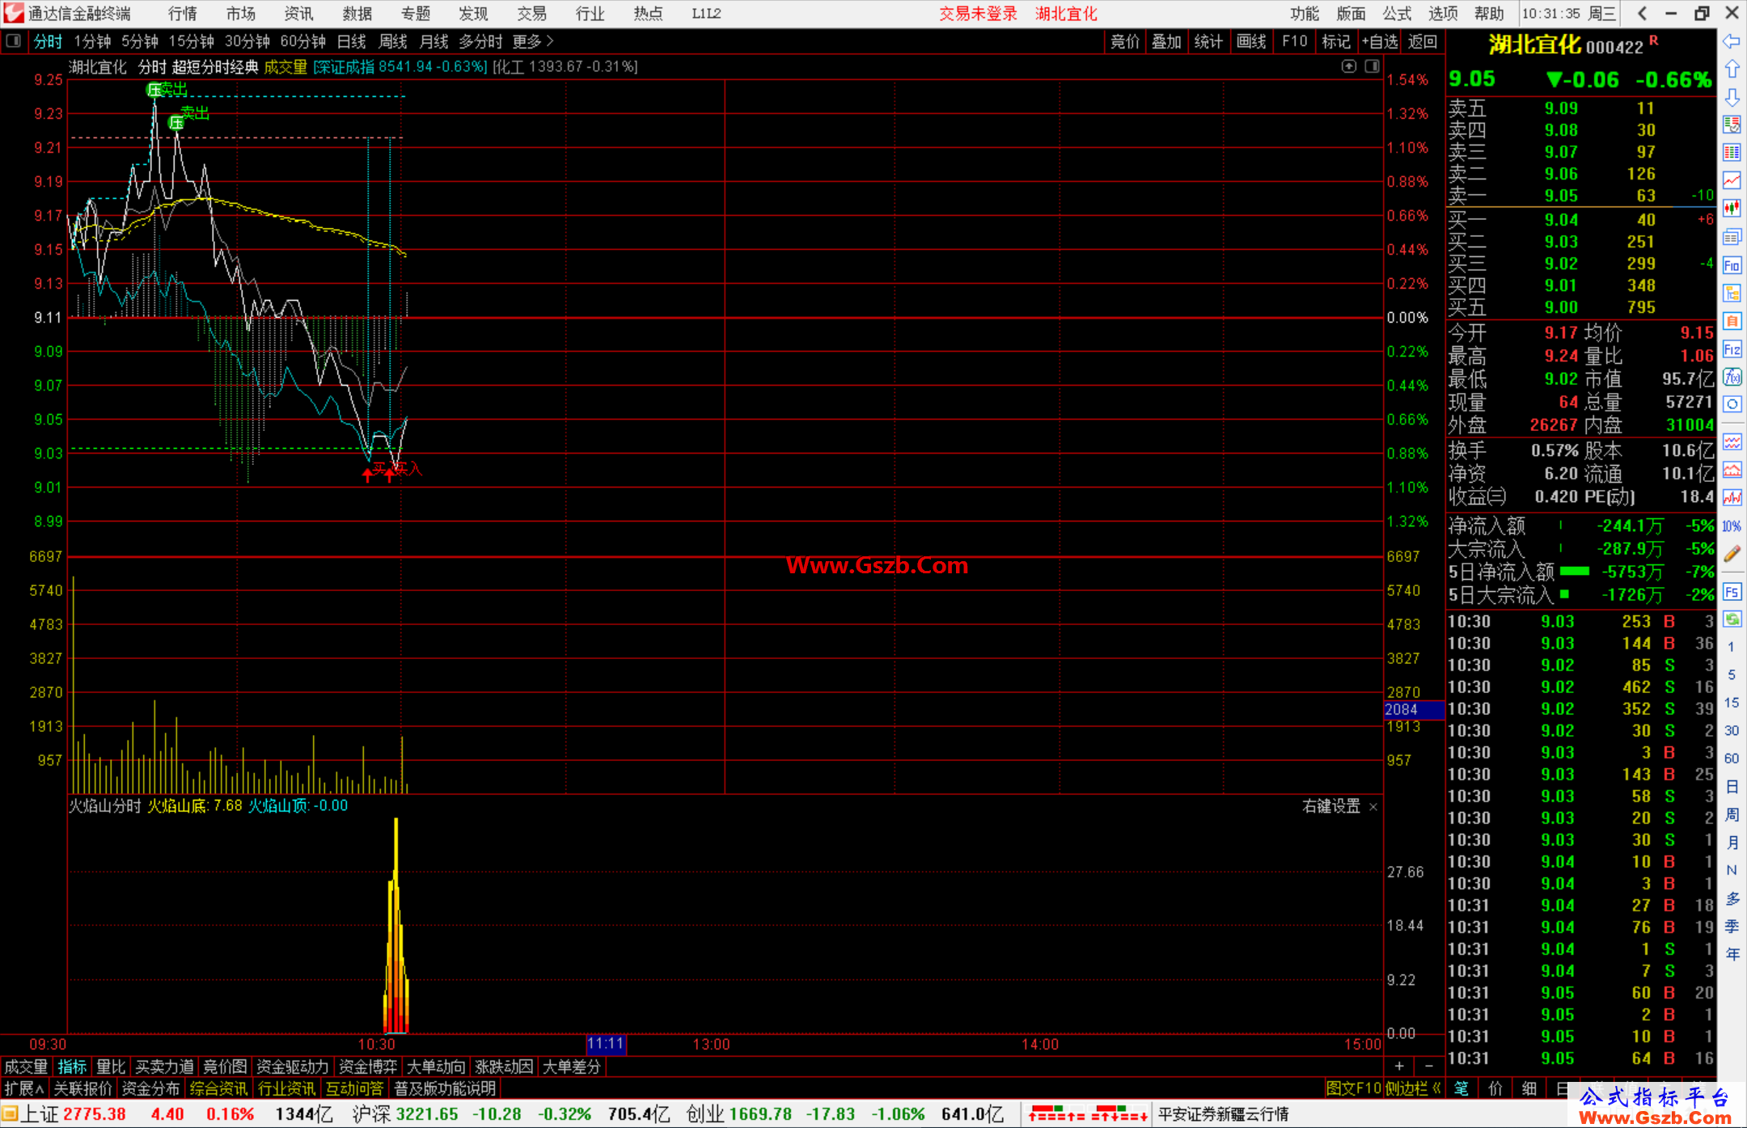Open the colored quote table icon in the right sidebar

pos(1732,153)
